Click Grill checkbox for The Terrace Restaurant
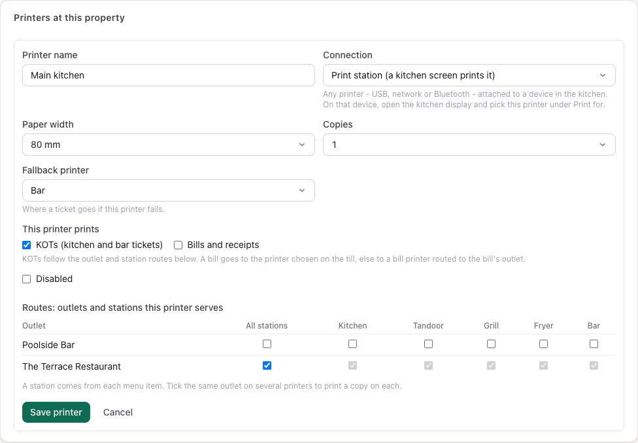The height and width of the screenshot is (443, 638). [x=491, y=366]
